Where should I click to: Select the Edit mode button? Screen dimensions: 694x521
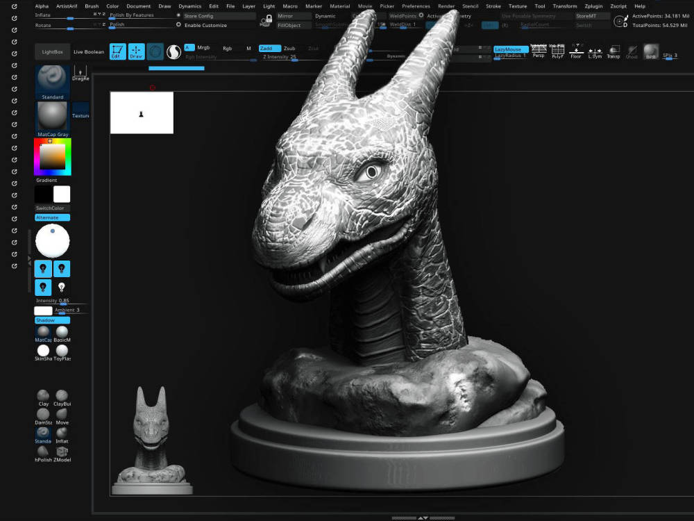coord(118,51)
